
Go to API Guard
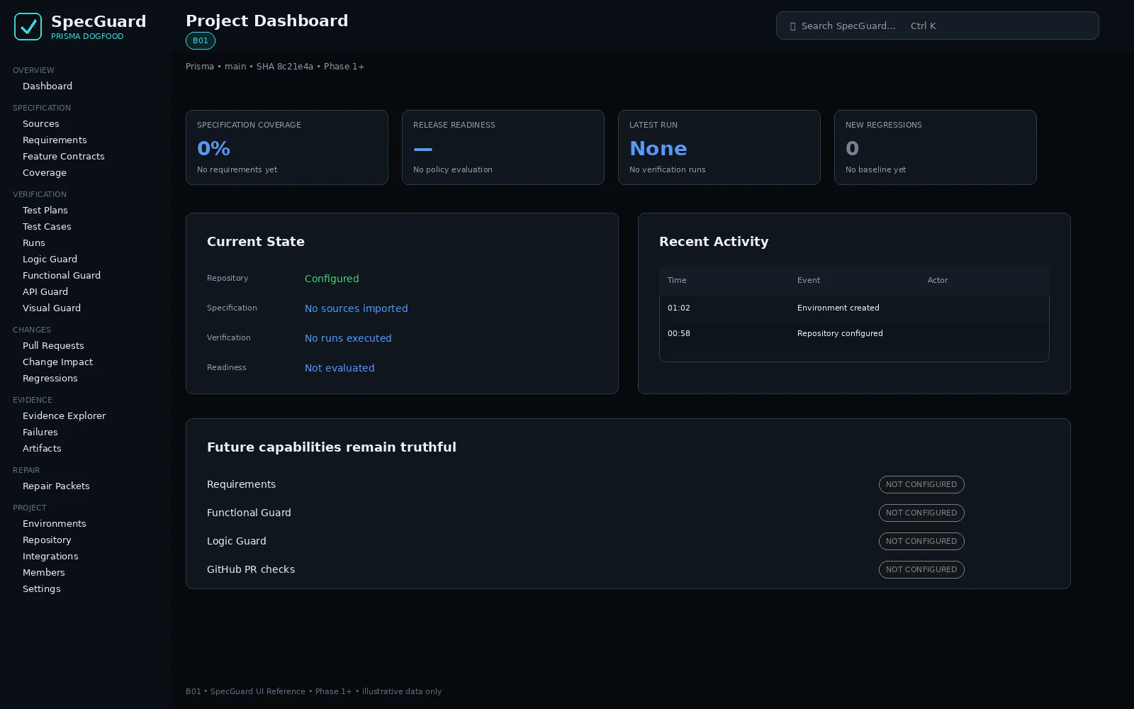pos(45,292)
